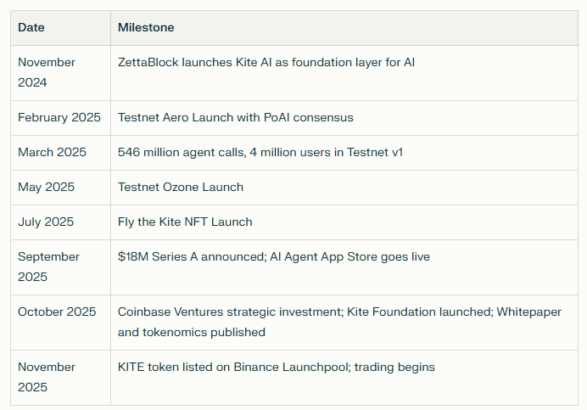This screenshot has width=587, height=410.
Task: Click the ZettaBlock launches Kite AI milestone
Action: pos(266,63)
